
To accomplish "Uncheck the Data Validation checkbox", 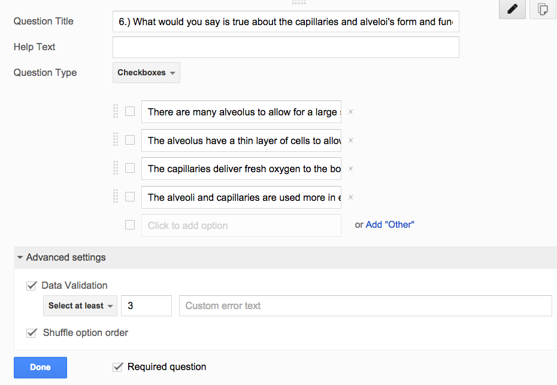I will click(32, 285).
